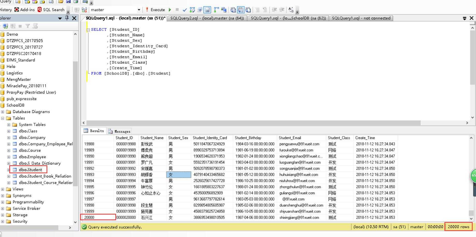Toggle auto-hide pin on Object Explorer

point(67,18)
